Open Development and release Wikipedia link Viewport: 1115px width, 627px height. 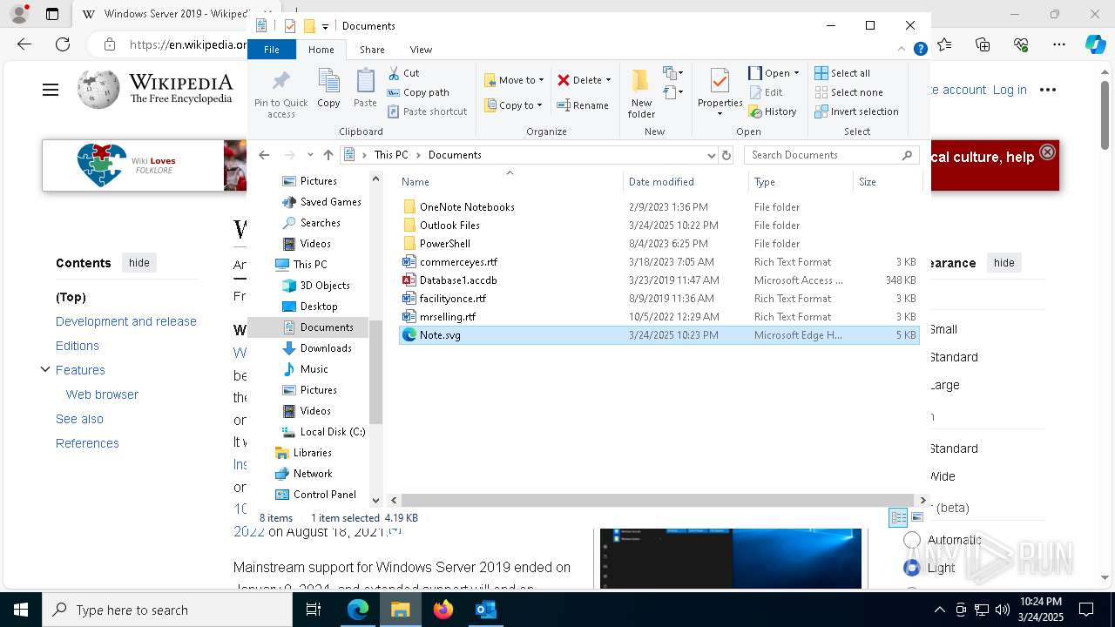click(126, 321)
